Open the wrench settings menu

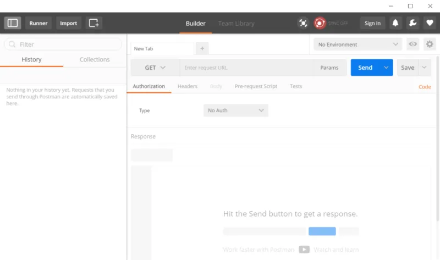pyautogui.click(x=413, y=23)
